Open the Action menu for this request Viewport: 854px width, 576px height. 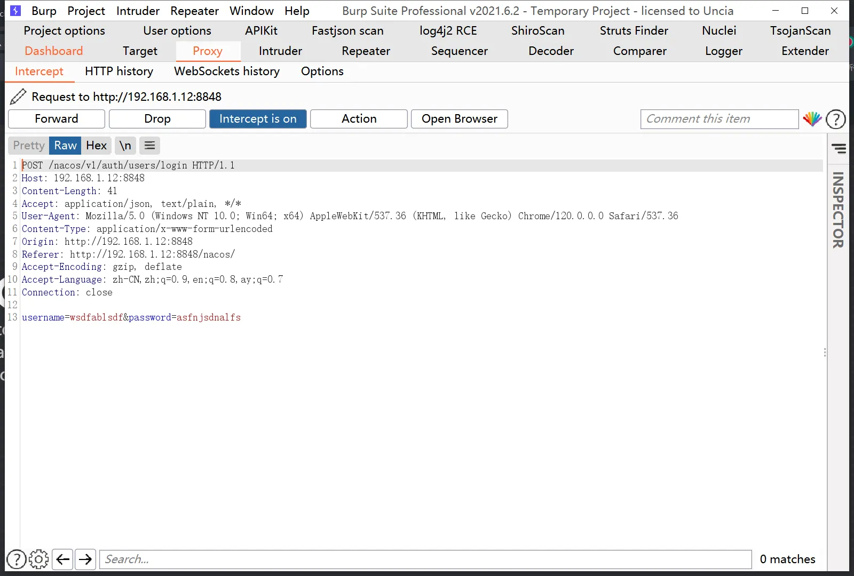358,119
